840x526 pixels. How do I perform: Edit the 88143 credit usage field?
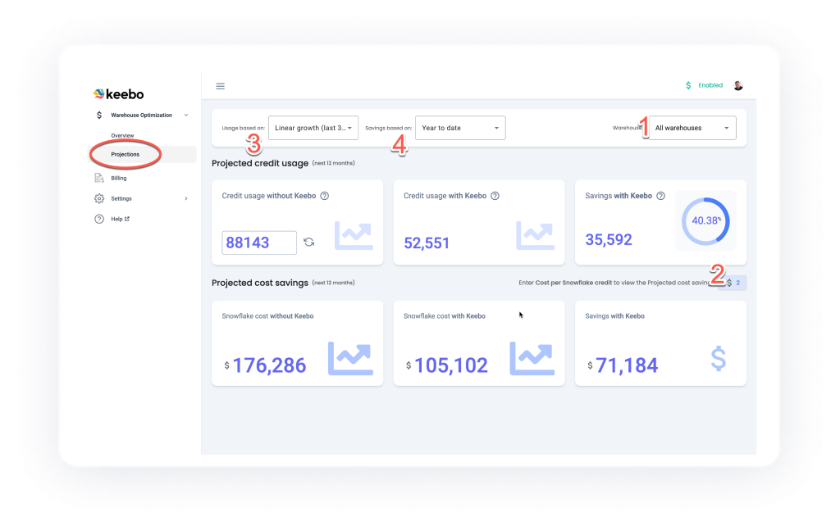click(x=259, y=243)
